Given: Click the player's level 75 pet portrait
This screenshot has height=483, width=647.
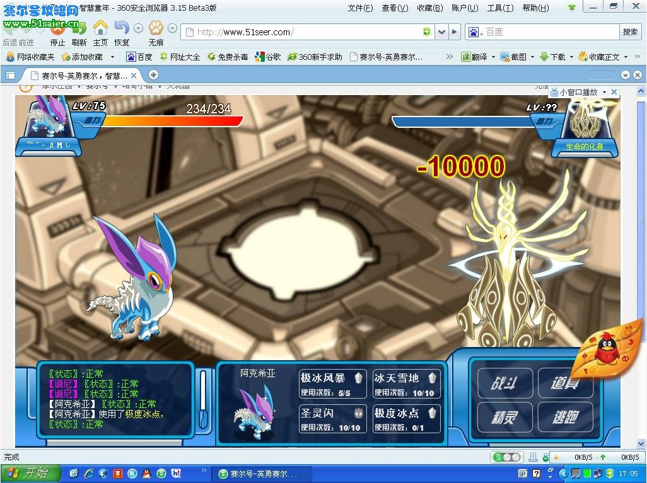Looking at the screenshot, I should point(50,116).
